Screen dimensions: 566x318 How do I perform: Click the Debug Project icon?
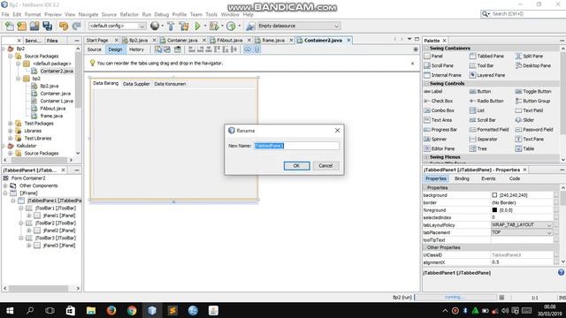[214, 26]
